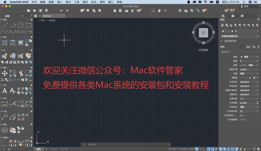Click the white color swatch beside 颜色
261x151 pixels.
tap(241, 57)
